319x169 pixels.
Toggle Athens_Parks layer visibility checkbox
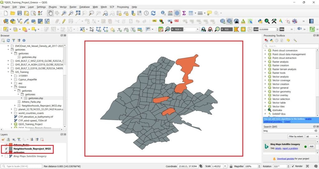click(x=6, y=145)
